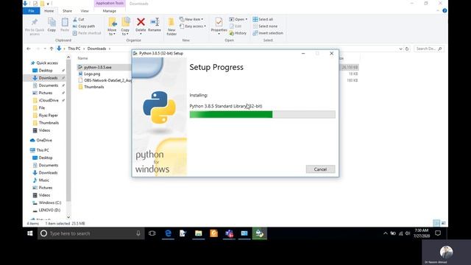Click the History button in ribbon
Image resolution: width=471 pixels, height=265 pixels.
pos(238,33)
